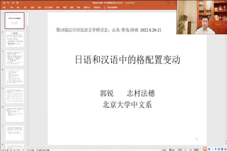227x151 pixels.
Task: Click Sogou input method S logo
Action: 205,149
